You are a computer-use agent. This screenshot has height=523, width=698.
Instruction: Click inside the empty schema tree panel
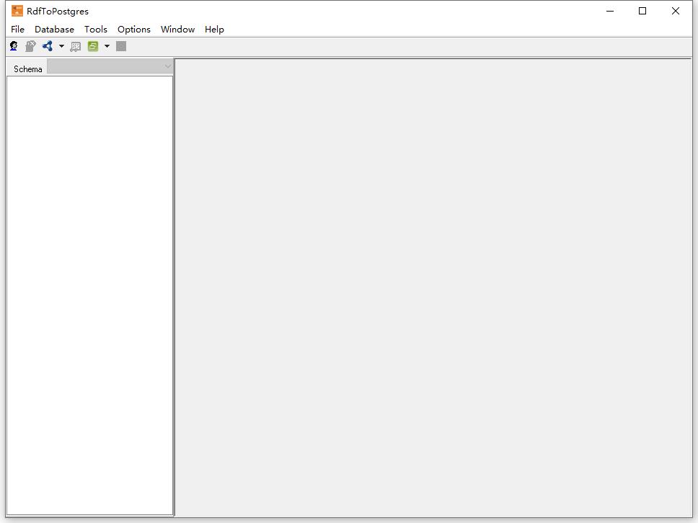(89, 289)
